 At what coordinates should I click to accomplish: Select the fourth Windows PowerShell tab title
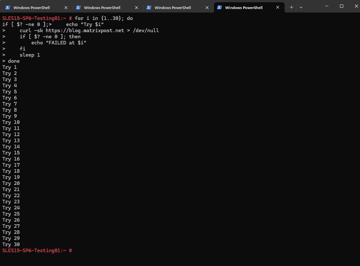tap(243, 7)
